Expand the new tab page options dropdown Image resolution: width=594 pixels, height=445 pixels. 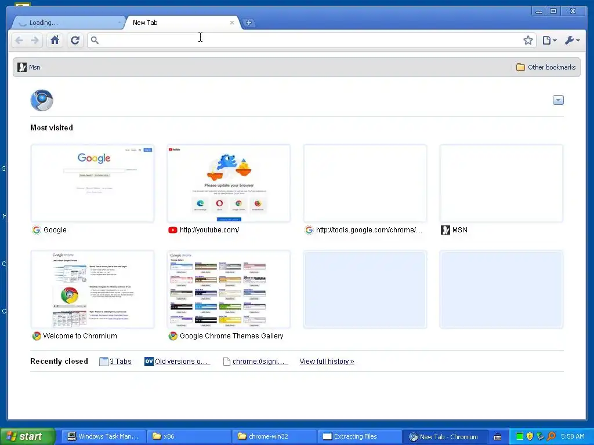coord(558,100)
